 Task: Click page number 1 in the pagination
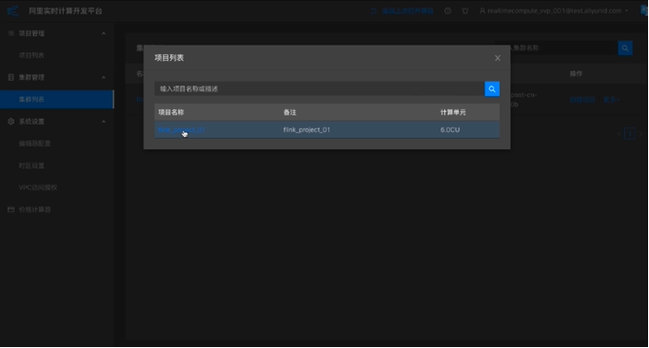pos(630,134)
